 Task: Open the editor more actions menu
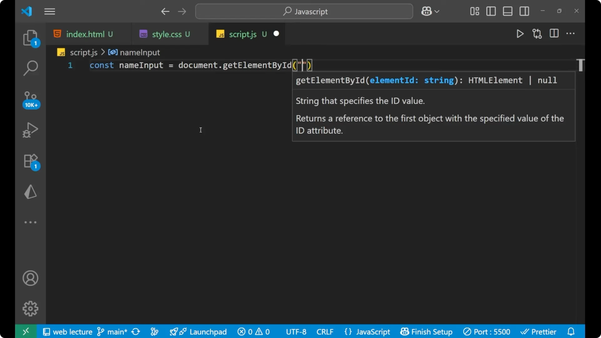tap(571, 34)
